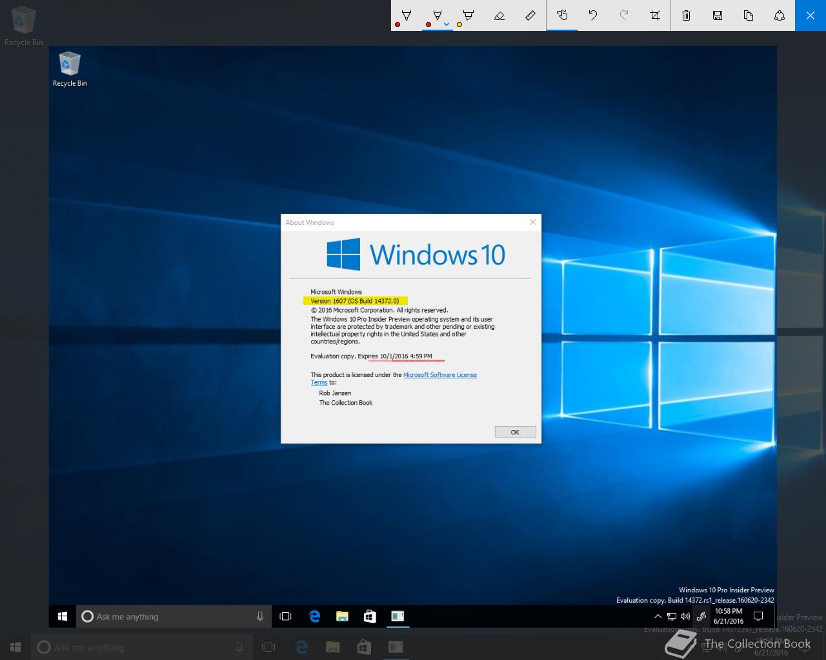826x660 pixels.
Task: Toggle the ruler on the sketch
Action: click(x=530, y=15)
